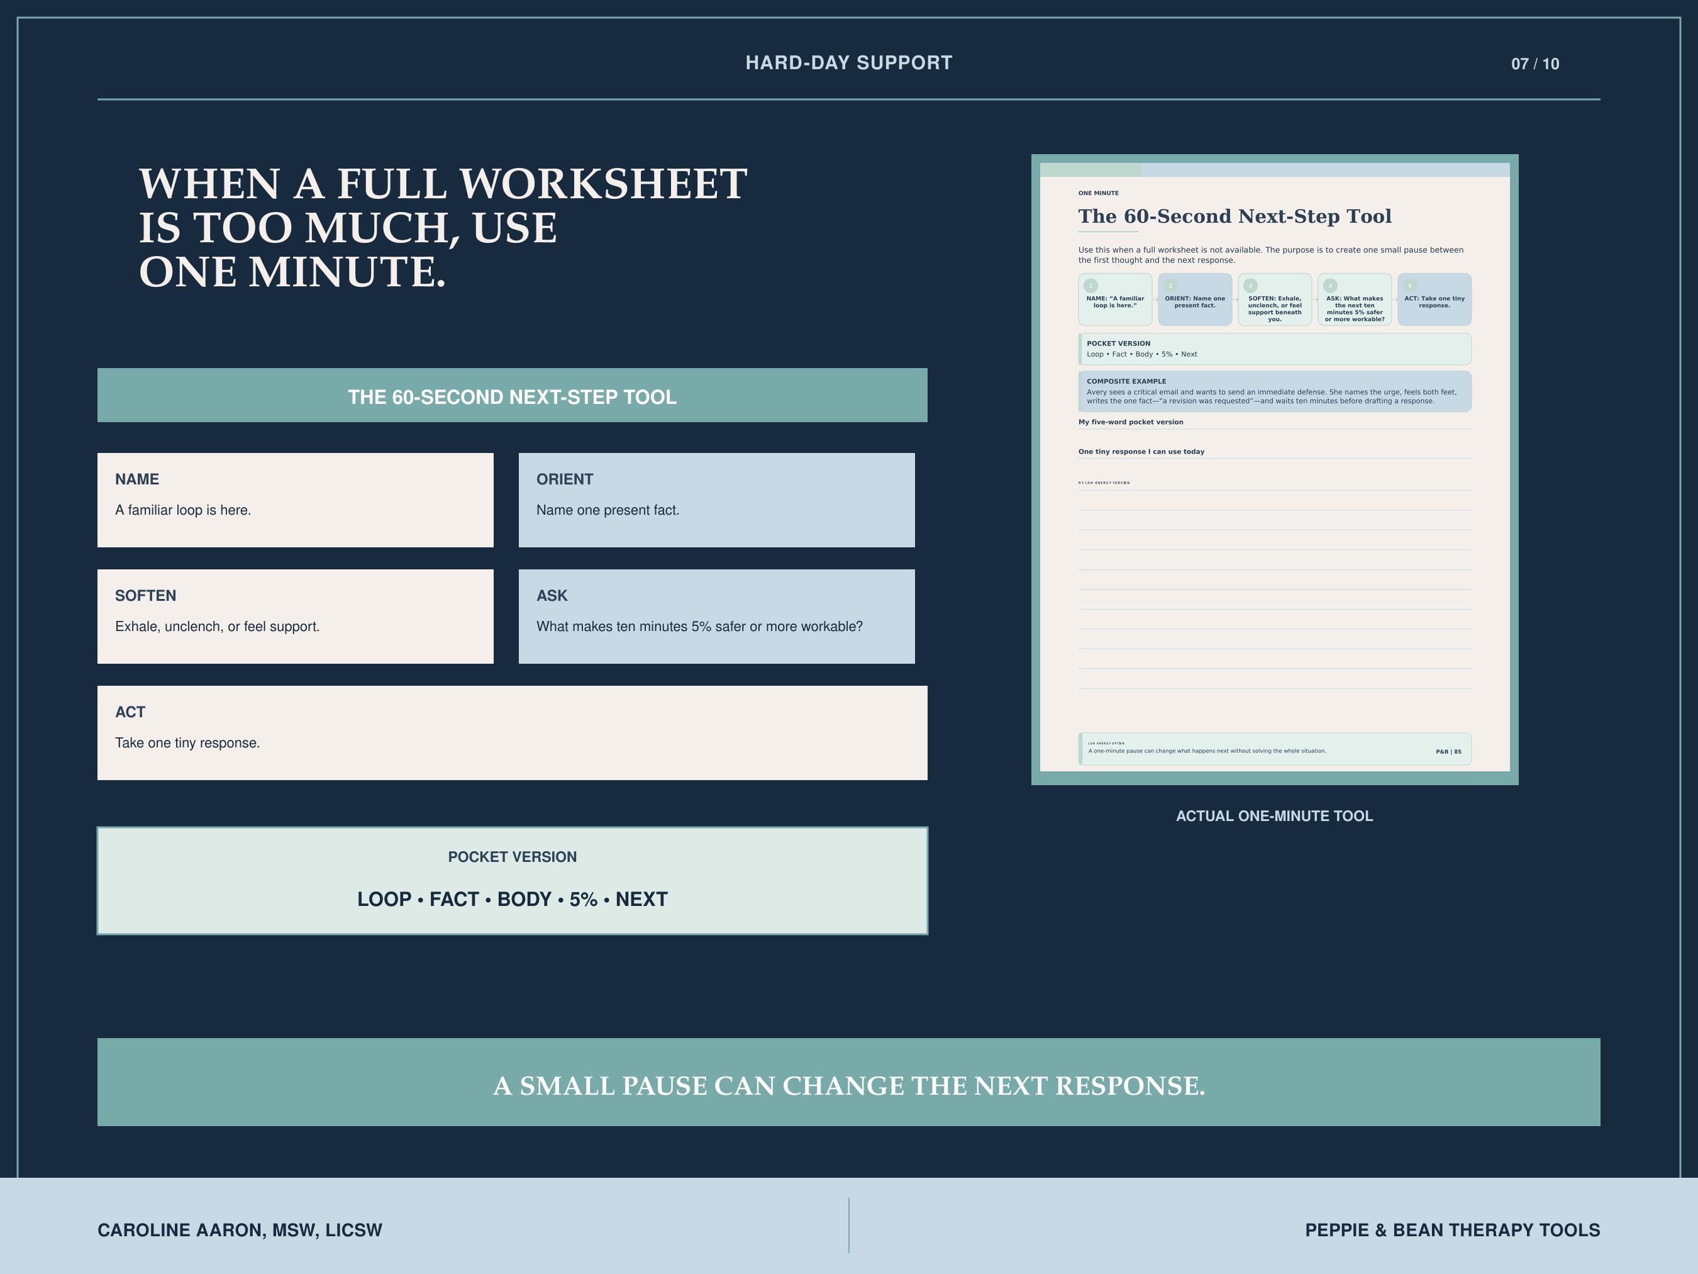
Task: Click the 'P&B | 85' page mark
Action: click(1448, 752)
